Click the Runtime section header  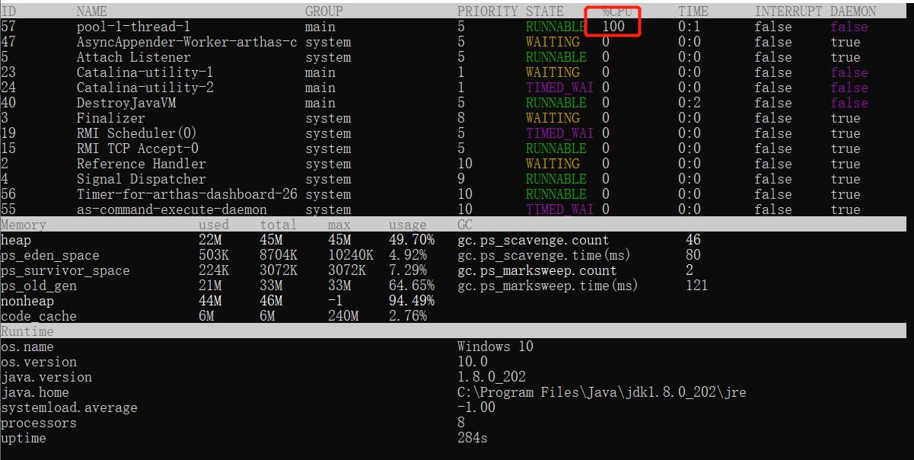pyautogui.click(x=27, y=331)
